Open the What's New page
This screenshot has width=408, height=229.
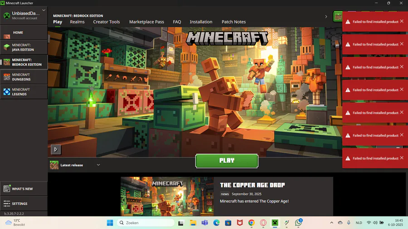click(x=24, y=189)
